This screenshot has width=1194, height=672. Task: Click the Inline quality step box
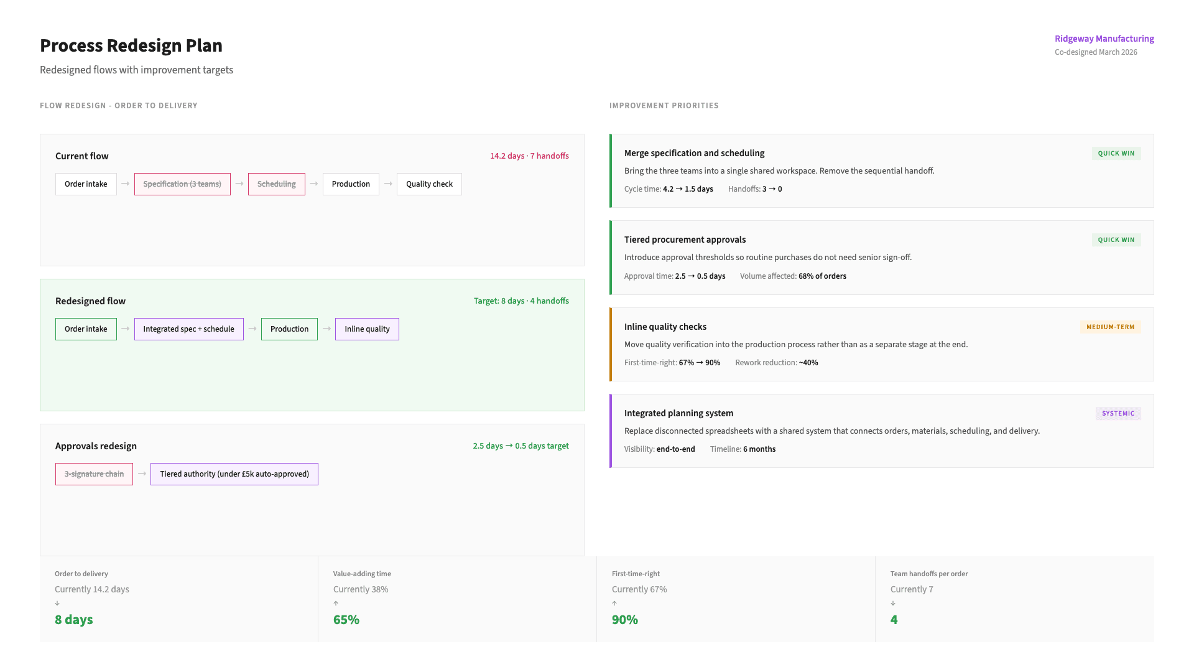tap(367, 329)
